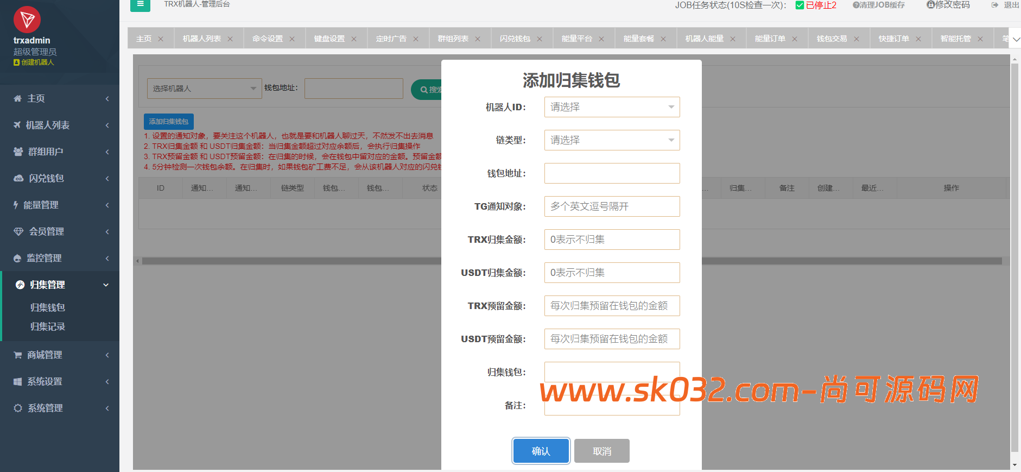The height and width of the screenshot is (472, 1021).
Task: Click the TRON logo avatar
Action: click(27, 20)
